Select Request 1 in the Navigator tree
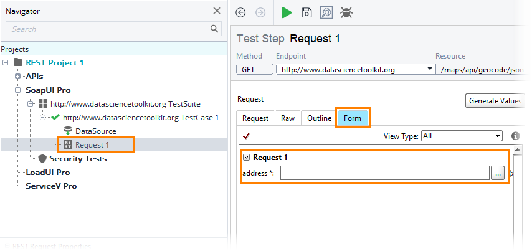 coord(92,145)
